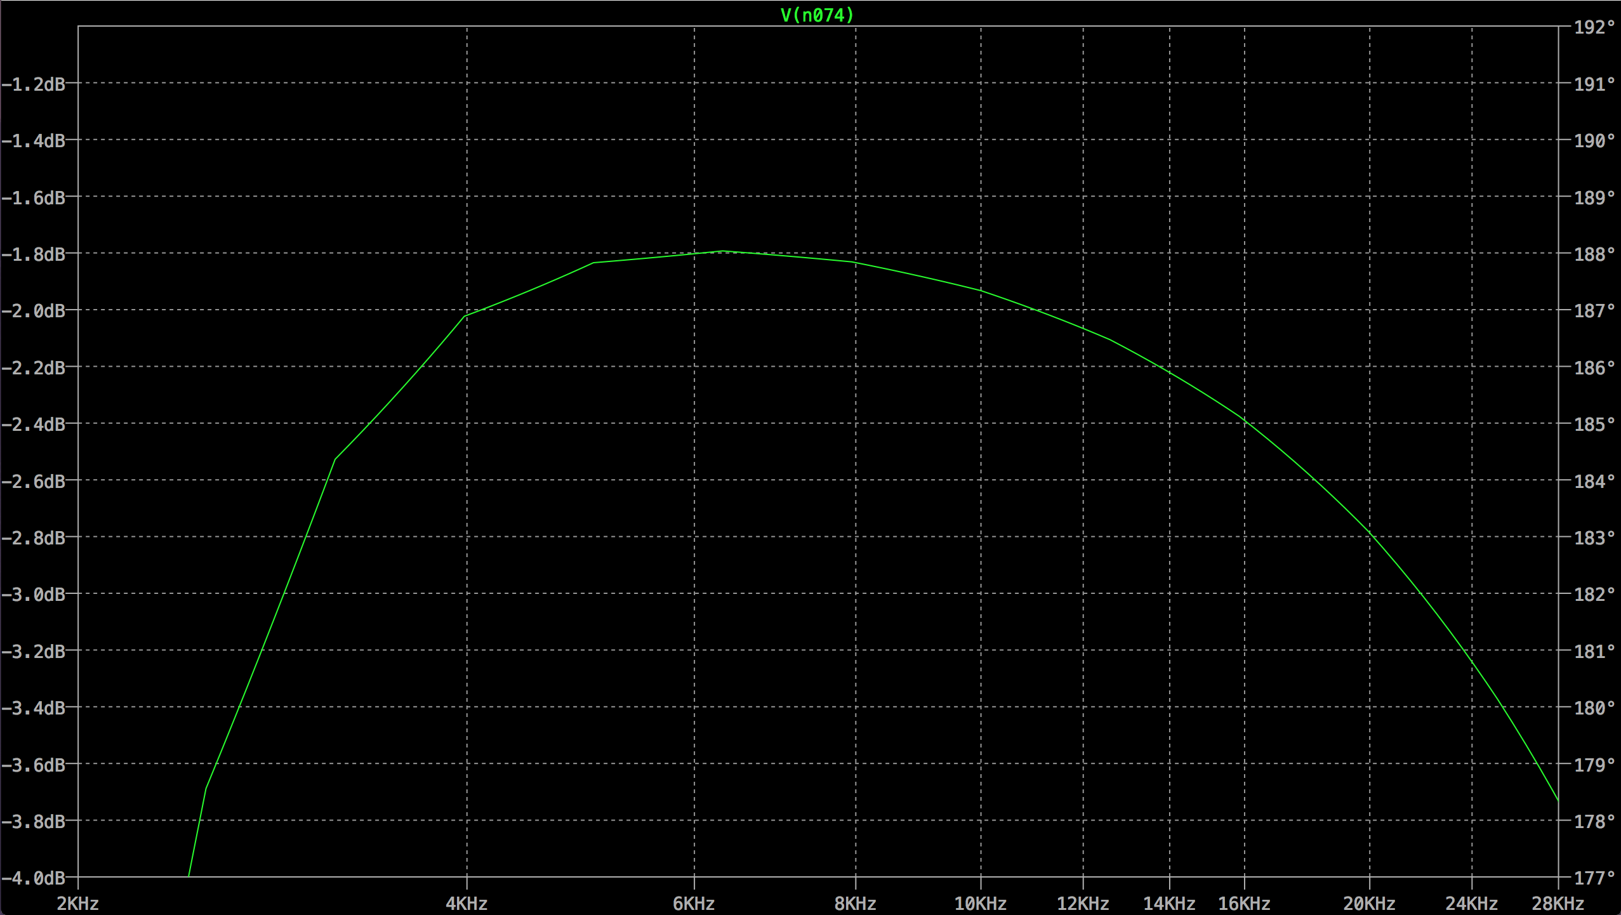The width and height of the screenshot is (1621, 915).
Task: Click the 20KHz frequency axis label
Action: (x=1369, y=903)
